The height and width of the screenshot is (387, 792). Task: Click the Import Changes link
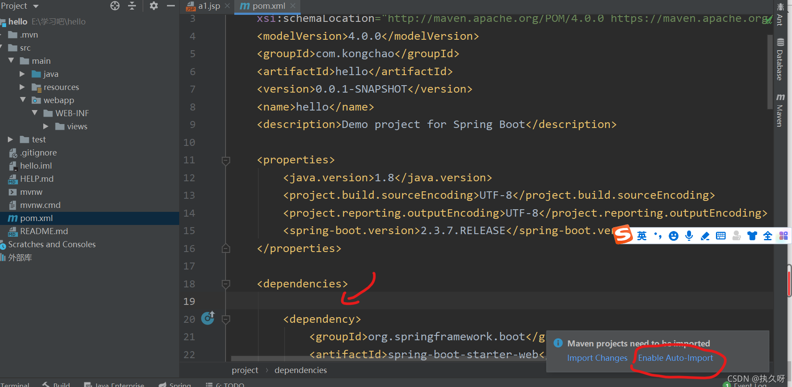(x=597, y=358)
